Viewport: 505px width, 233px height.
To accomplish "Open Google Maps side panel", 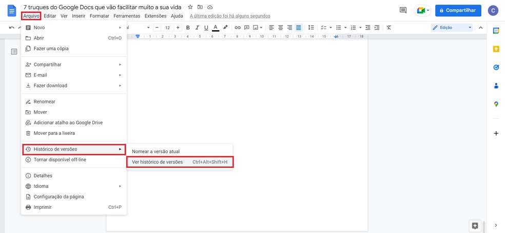I will [x=496, y=104].
